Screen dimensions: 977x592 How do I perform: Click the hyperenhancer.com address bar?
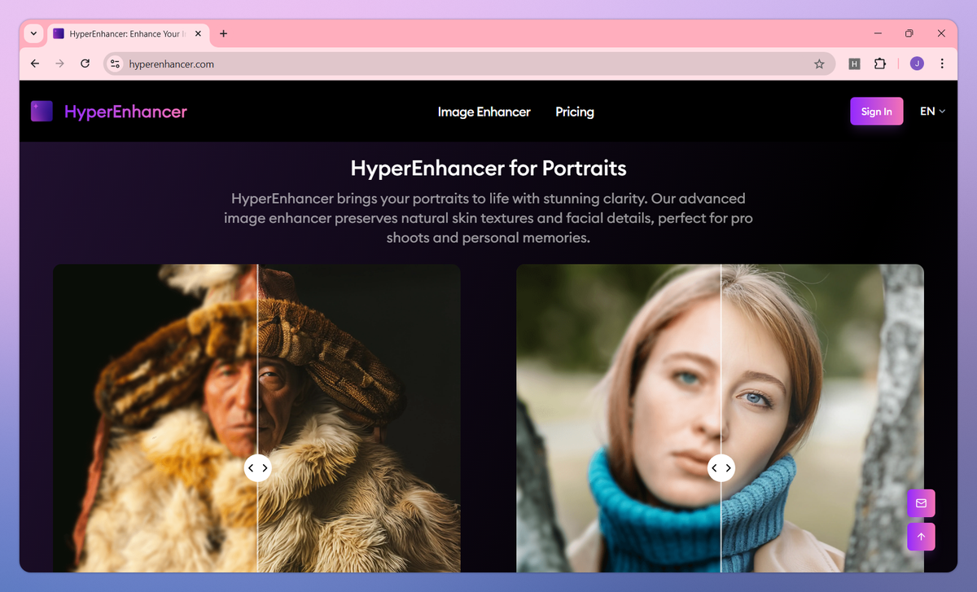pos(469,64)
